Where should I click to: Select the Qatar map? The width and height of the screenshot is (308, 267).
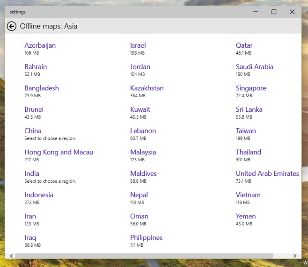coord(244,45)
